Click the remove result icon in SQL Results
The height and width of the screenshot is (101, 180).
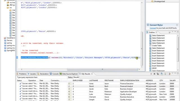(x=154, y=74)
